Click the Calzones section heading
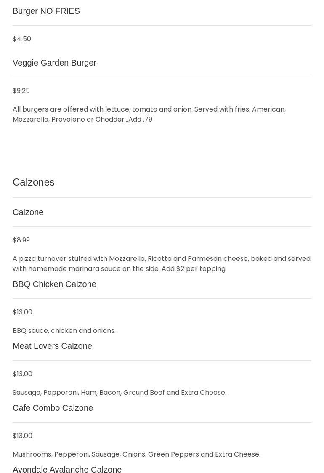 click(x=34, y=182)
